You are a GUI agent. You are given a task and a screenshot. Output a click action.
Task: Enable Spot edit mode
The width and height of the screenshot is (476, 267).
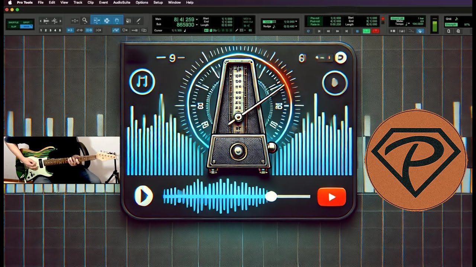coord(26,22)
